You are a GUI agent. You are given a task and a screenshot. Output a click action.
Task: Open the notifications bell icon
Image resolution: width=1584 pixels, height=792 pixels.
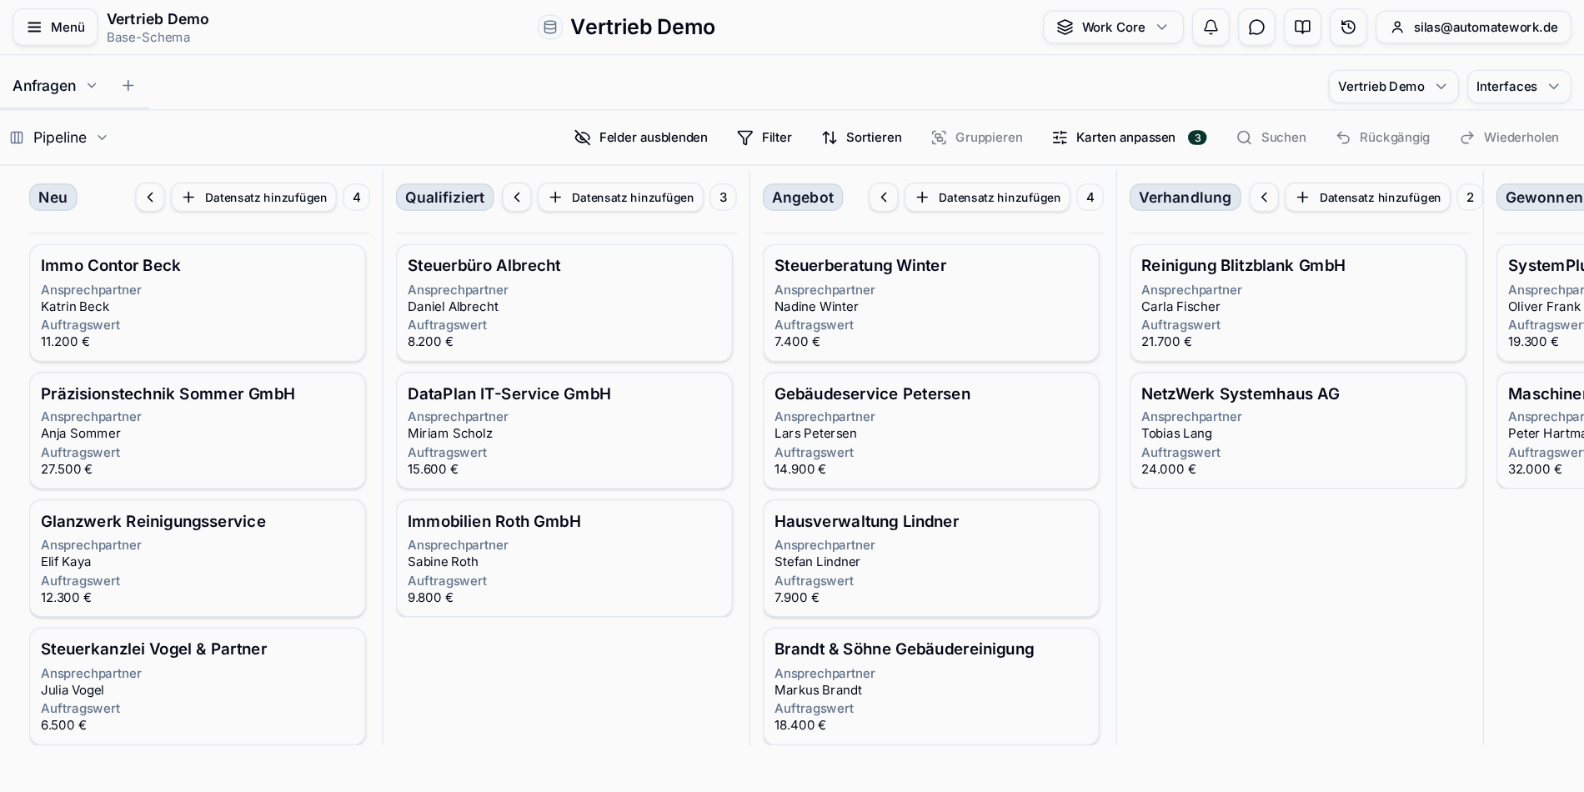click(x=1211, y=28)
